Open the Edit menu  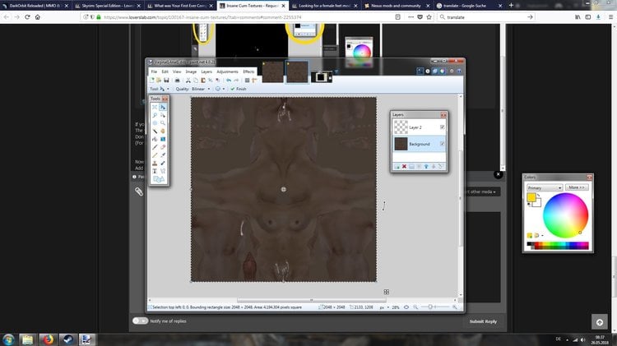tap(165, 72)
